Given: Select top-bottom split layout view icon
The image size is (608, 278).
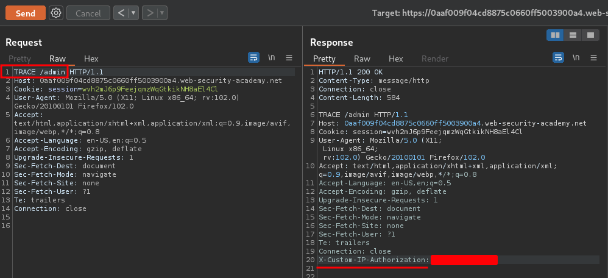Looking at the screenshot, I should tap(573, 35).
